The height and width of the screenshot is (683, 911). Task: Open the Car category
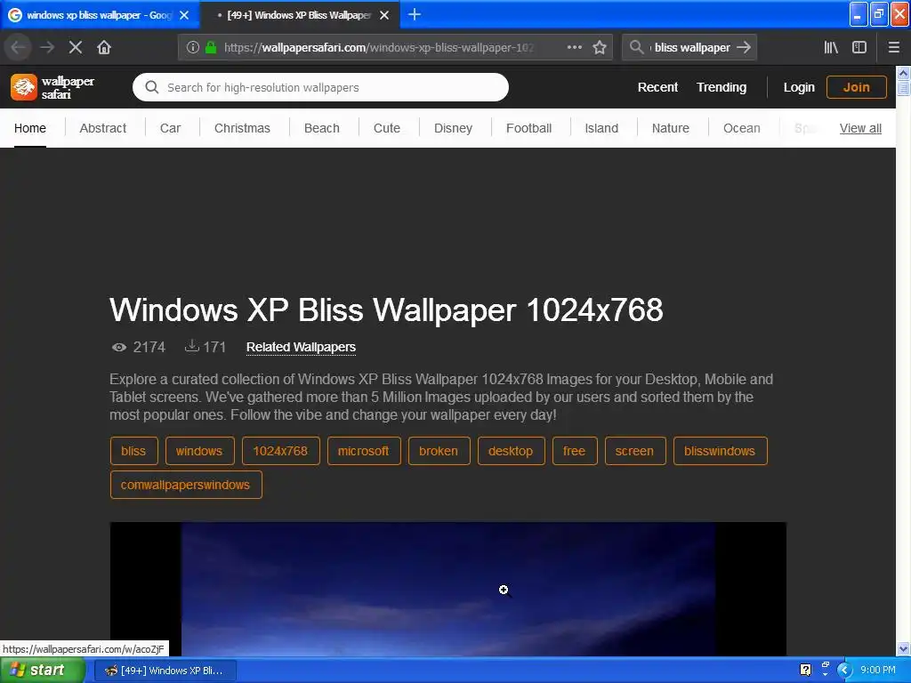(x=170, y=128)
